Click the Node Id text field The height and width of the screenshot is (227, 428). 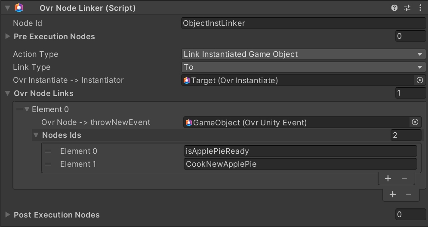click(303, 23)
